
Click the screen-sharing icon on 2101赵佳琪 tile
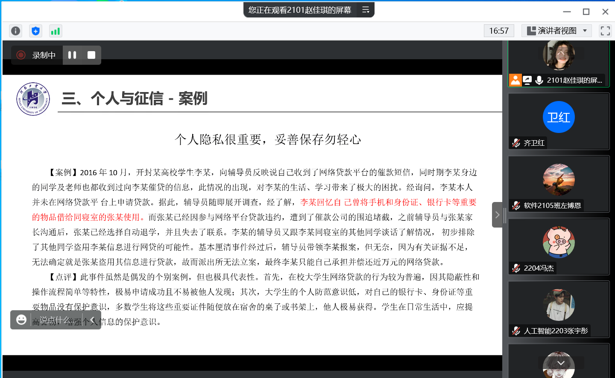click(x=527, y=80)
